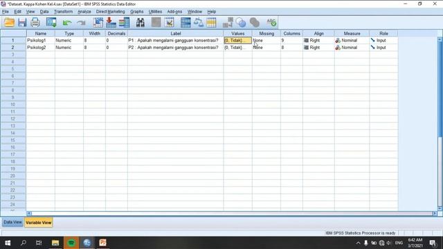443x249 pixels.
Task: Click the Open data document folder icon
Action: click(x=9, y=22)
